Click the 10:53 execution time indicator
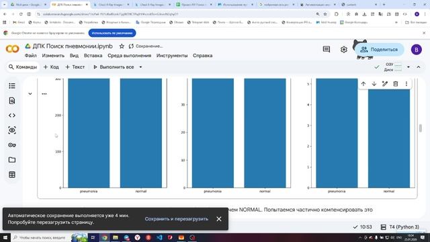 (x=363, y=227)
